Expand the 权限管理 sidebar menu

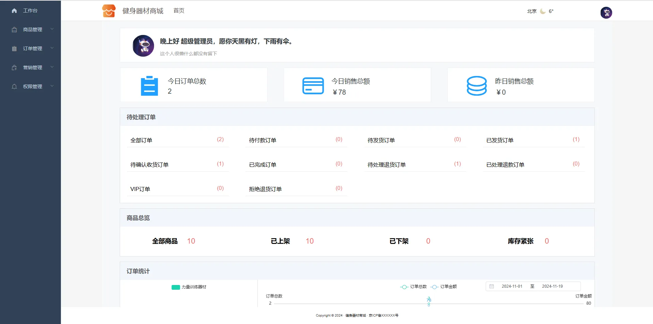pyautogui.click(x=32, y=87)
